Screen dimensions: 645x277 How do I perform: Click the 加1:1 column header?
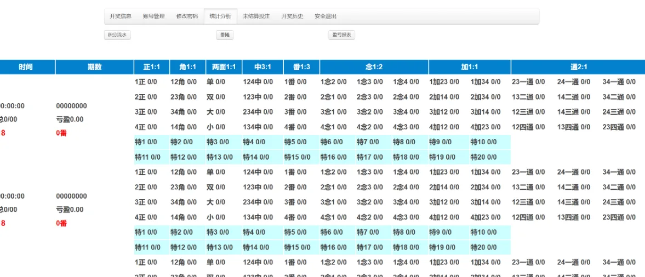(470, 67)
